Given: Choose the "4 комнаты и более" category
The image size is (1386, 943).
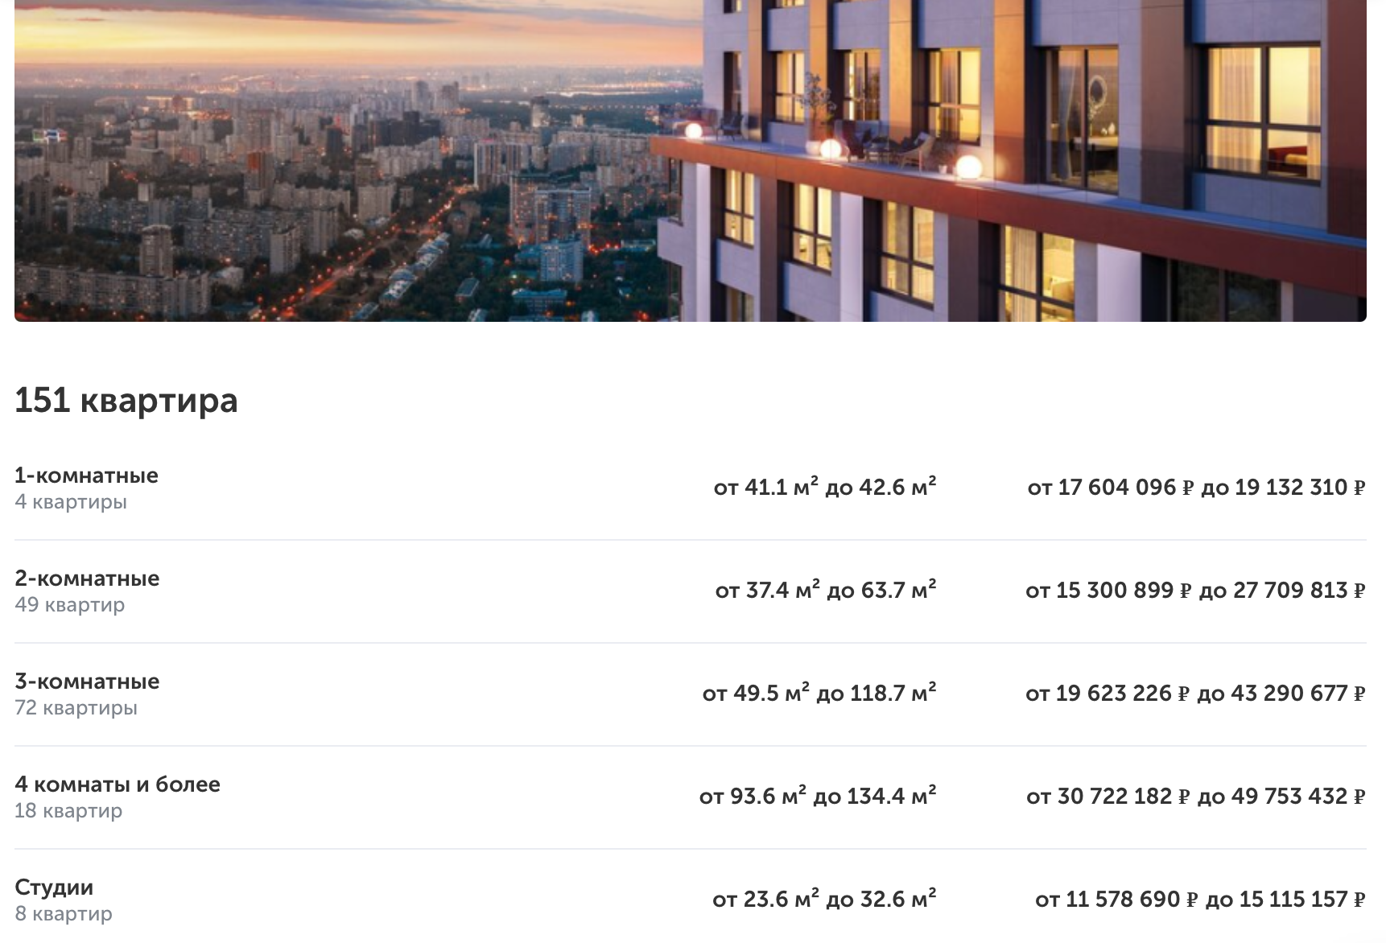Looking at the screenshot, I should (x=118, y=784).
